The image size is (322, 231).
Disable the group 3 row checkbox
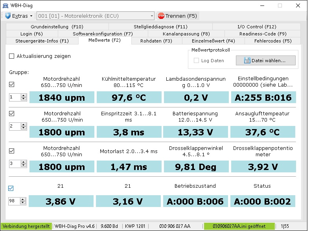(11, 151)
